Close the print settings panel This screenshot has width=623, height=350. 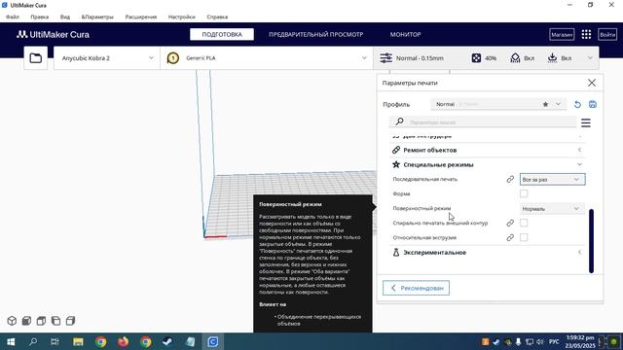pyautogui.click(x=592, y=83)
